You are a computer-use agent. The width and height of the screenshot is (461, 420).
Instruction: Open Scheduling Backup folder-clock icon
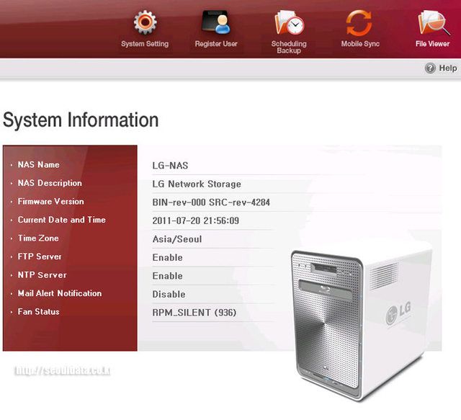(290, 22)
